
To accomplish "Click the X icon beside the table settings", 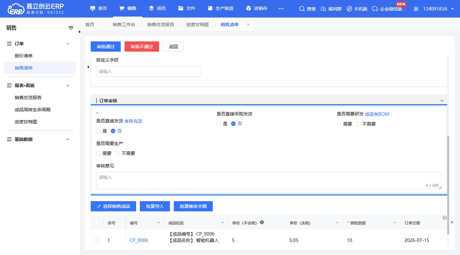I will [452, 222].
